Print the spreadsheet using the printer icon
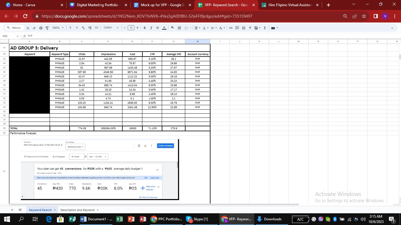This screenshot has height=225, width=401. tap(41, 28)
